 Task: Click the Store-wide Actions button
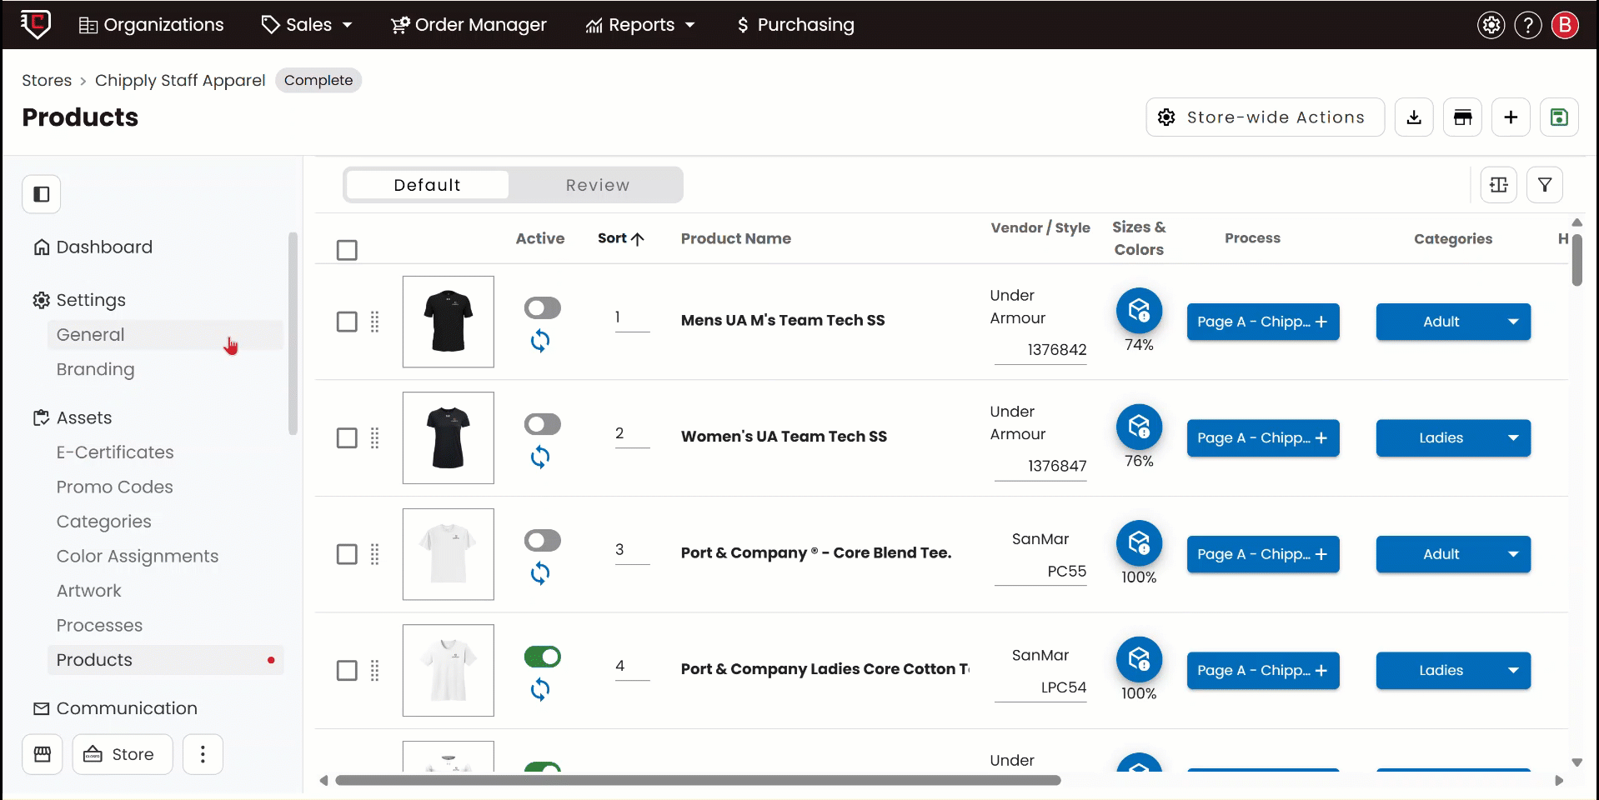[x=1265, y=117]
